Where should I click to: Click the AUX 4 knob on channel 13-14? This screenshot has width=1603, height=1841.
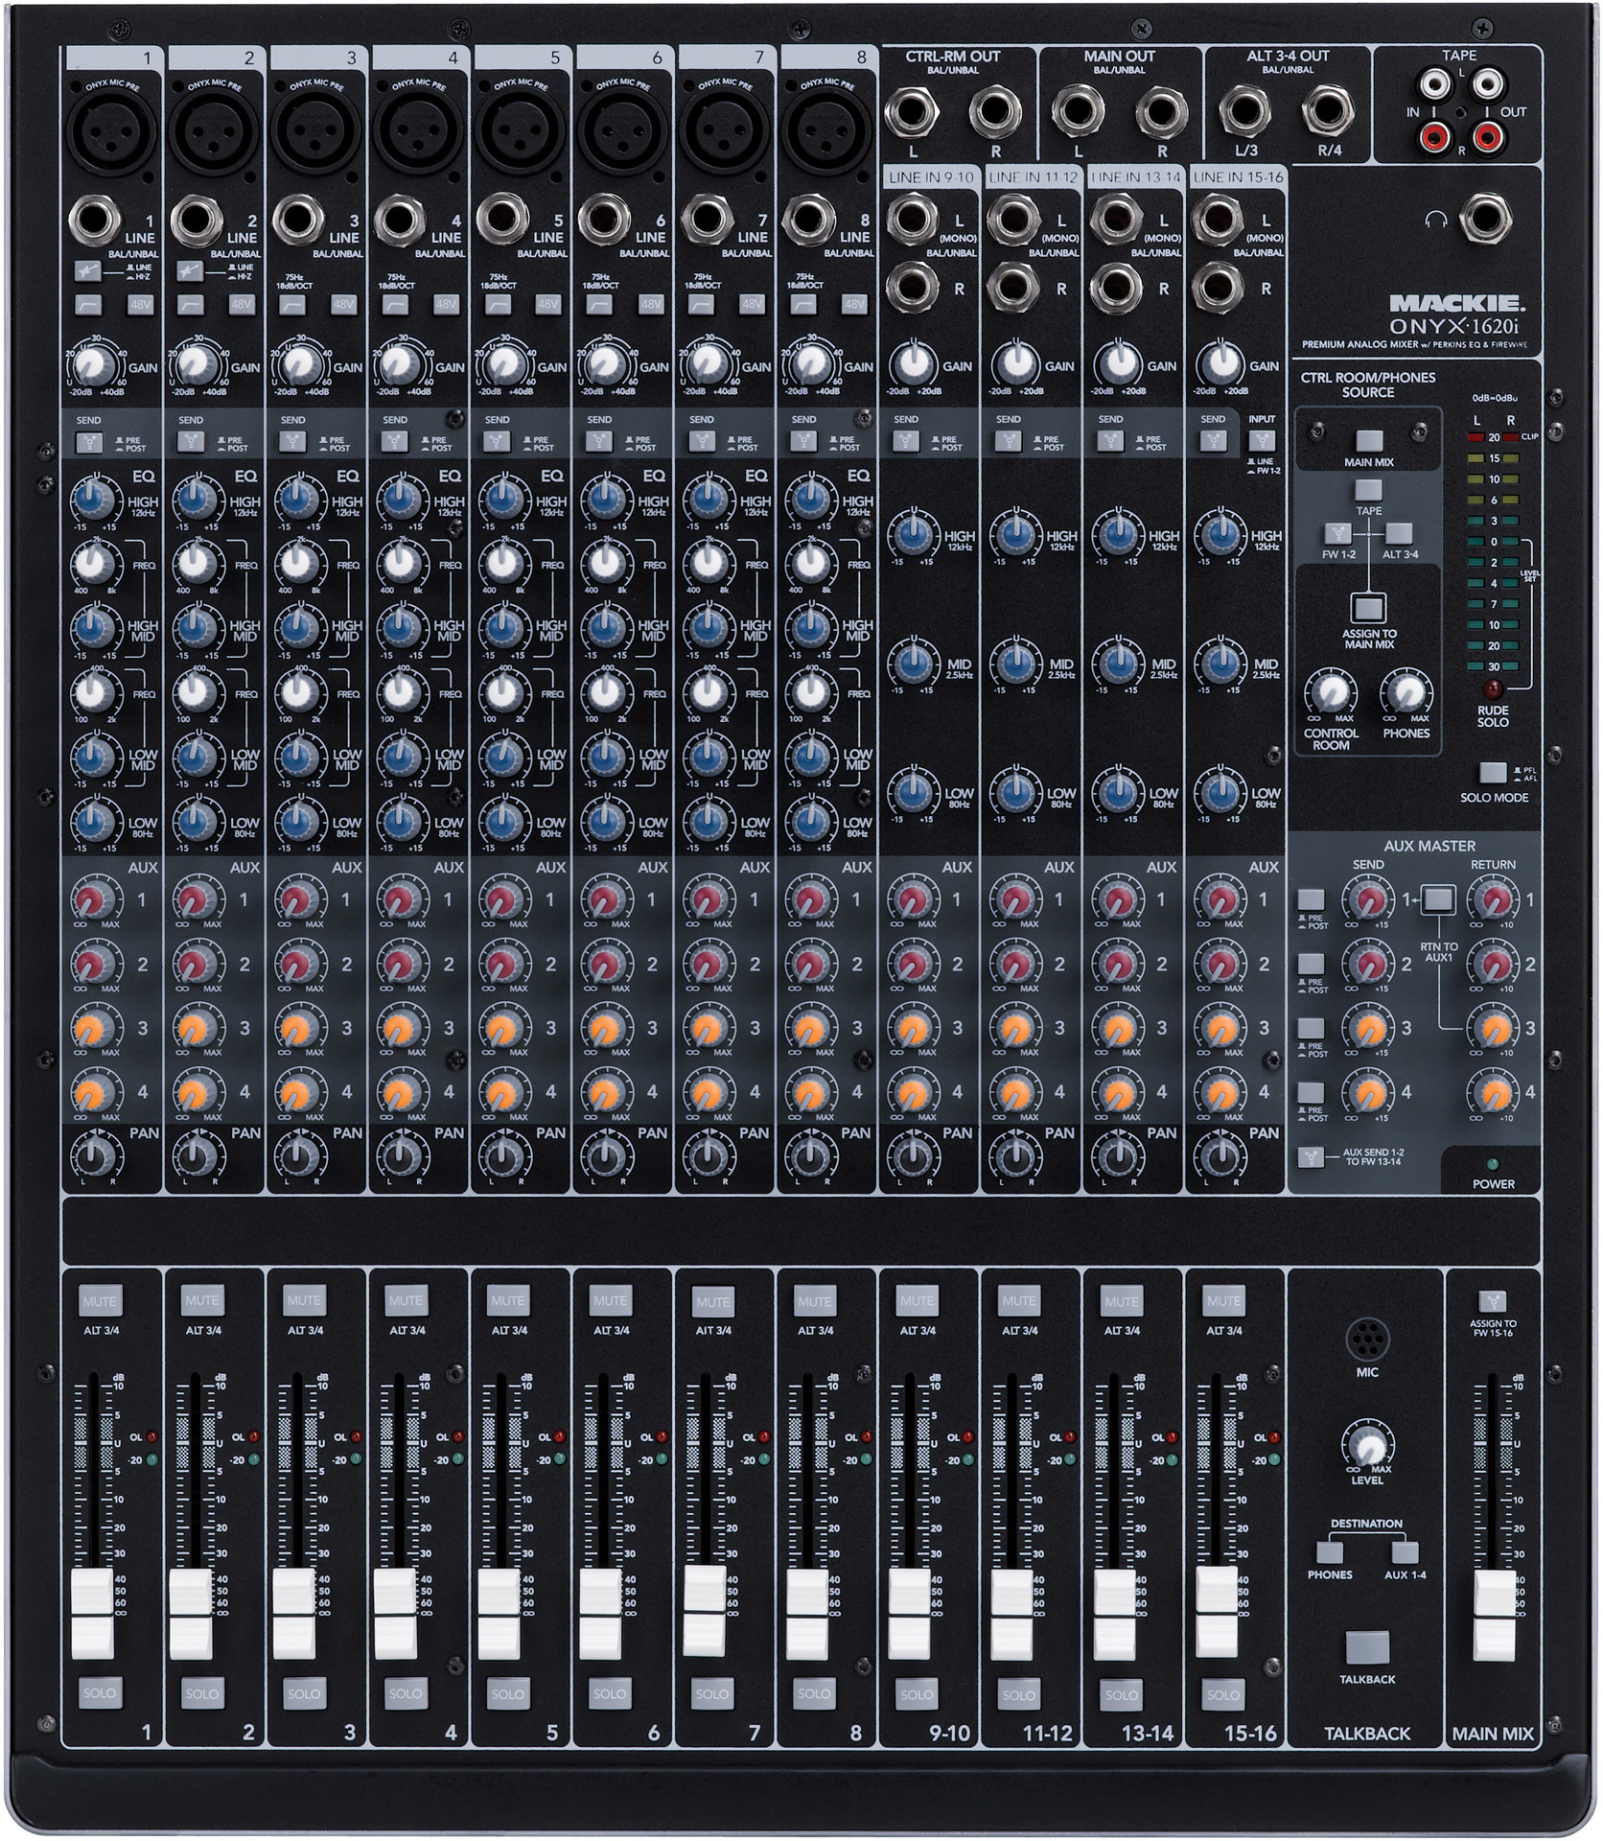[x=1118, y=1092]
